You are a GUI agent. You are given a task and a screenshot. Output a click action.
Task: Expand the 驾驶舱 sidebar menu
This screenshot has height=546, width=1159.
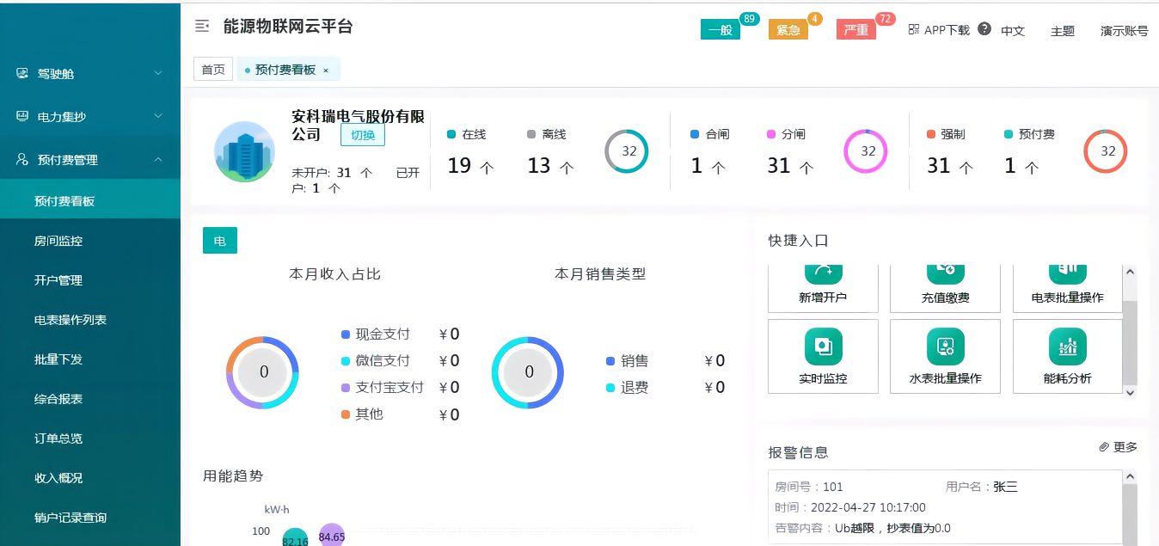click(90, 74)
